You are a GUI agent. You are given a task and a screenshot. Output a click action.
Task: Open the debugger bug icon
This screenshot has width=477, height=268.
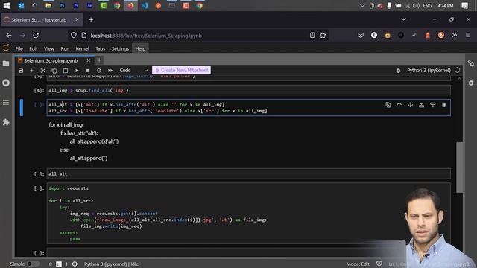[398, 71]
